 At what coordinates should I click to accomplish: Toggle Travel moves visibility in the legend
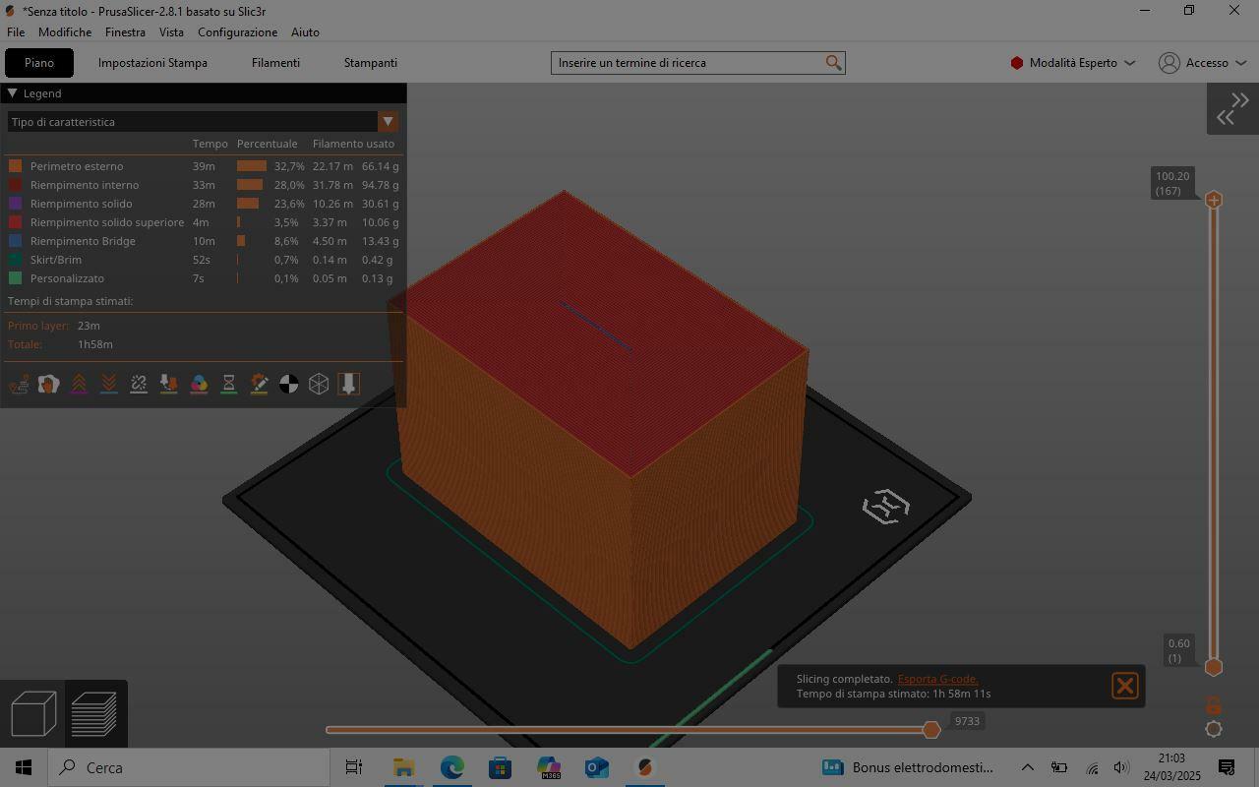click(19, 384)
